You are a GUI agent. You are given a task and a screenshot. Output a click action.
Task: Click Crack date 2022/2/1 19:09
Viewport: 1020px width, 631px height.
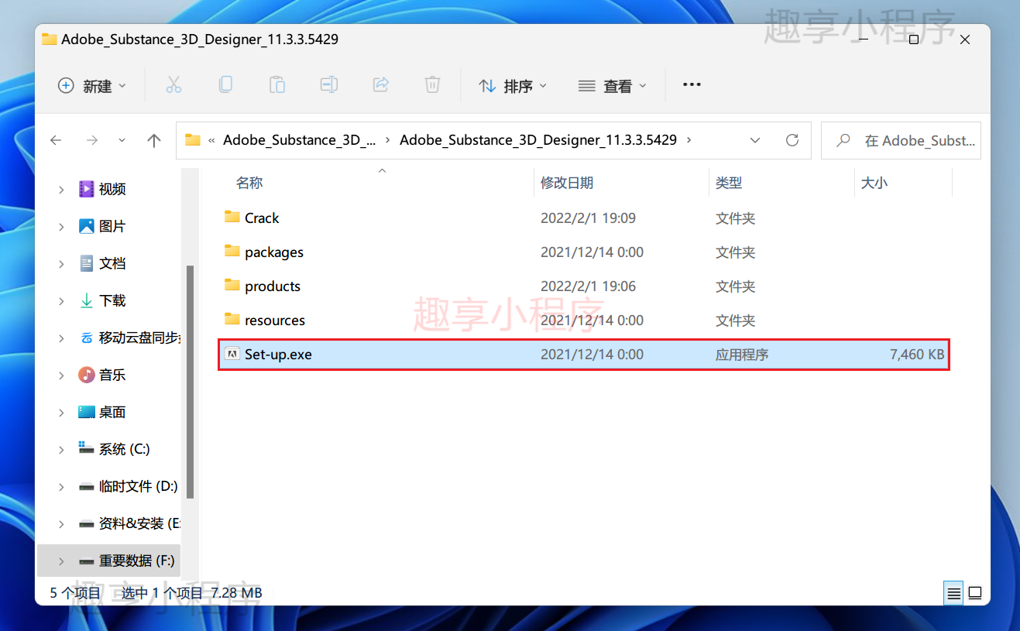588,218
